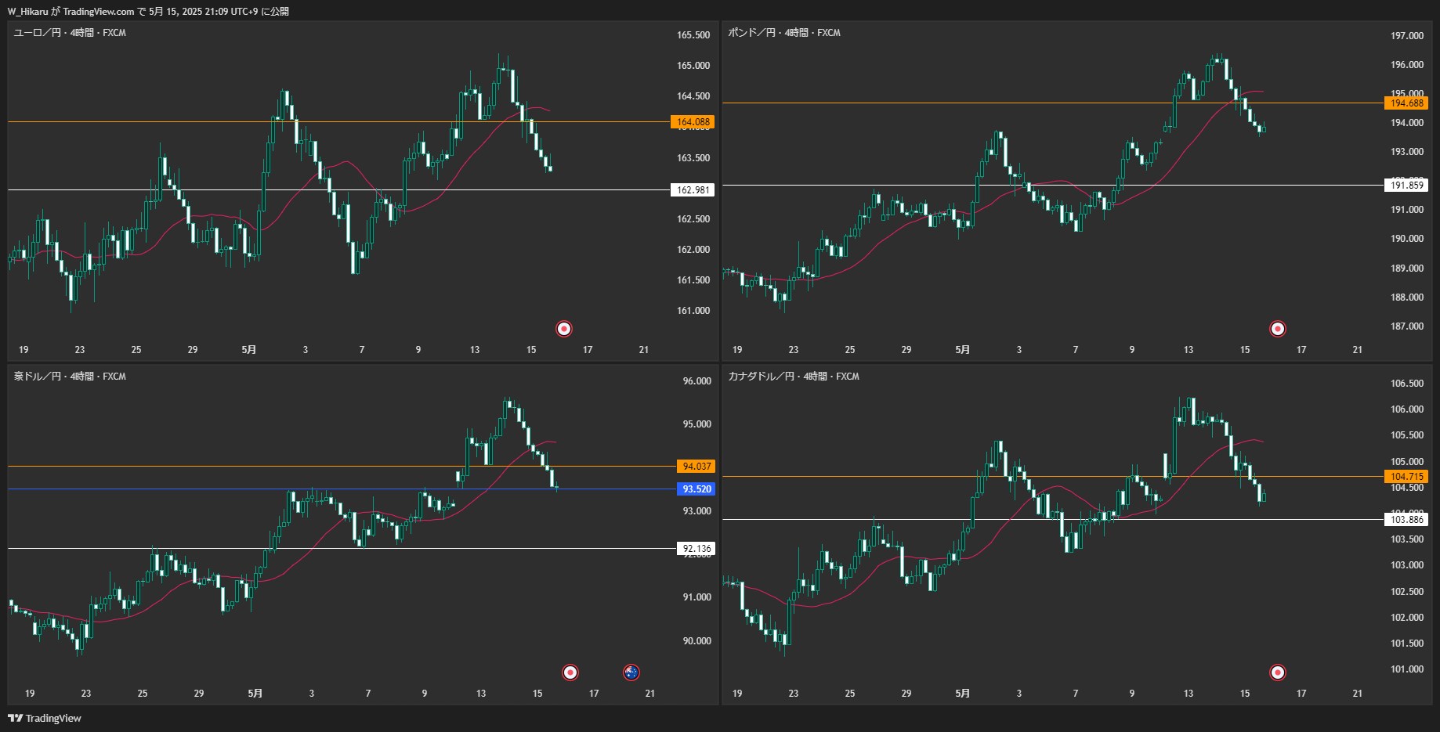Click the 5月 date label under the 豪ドル/円 chart
Image resolution: width=1440 pixels, height=732 pixels.
point(255,694)
